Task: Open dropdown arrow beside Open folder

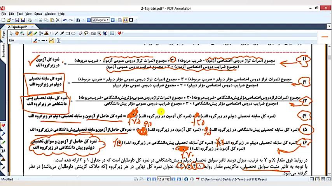Action: [13, 20]
